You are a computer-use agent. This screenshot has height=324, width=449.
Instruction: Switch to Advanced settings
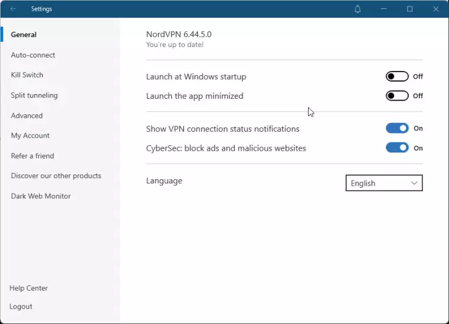tap(27, 116)
